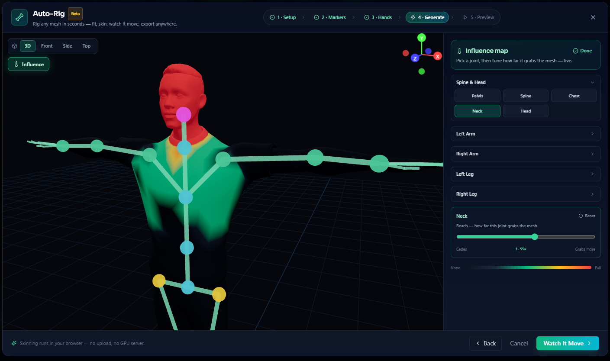Viewport: 610px width, 361px height.
Task: Click the pink head joint marker
Action: click(x=184, y=115)
